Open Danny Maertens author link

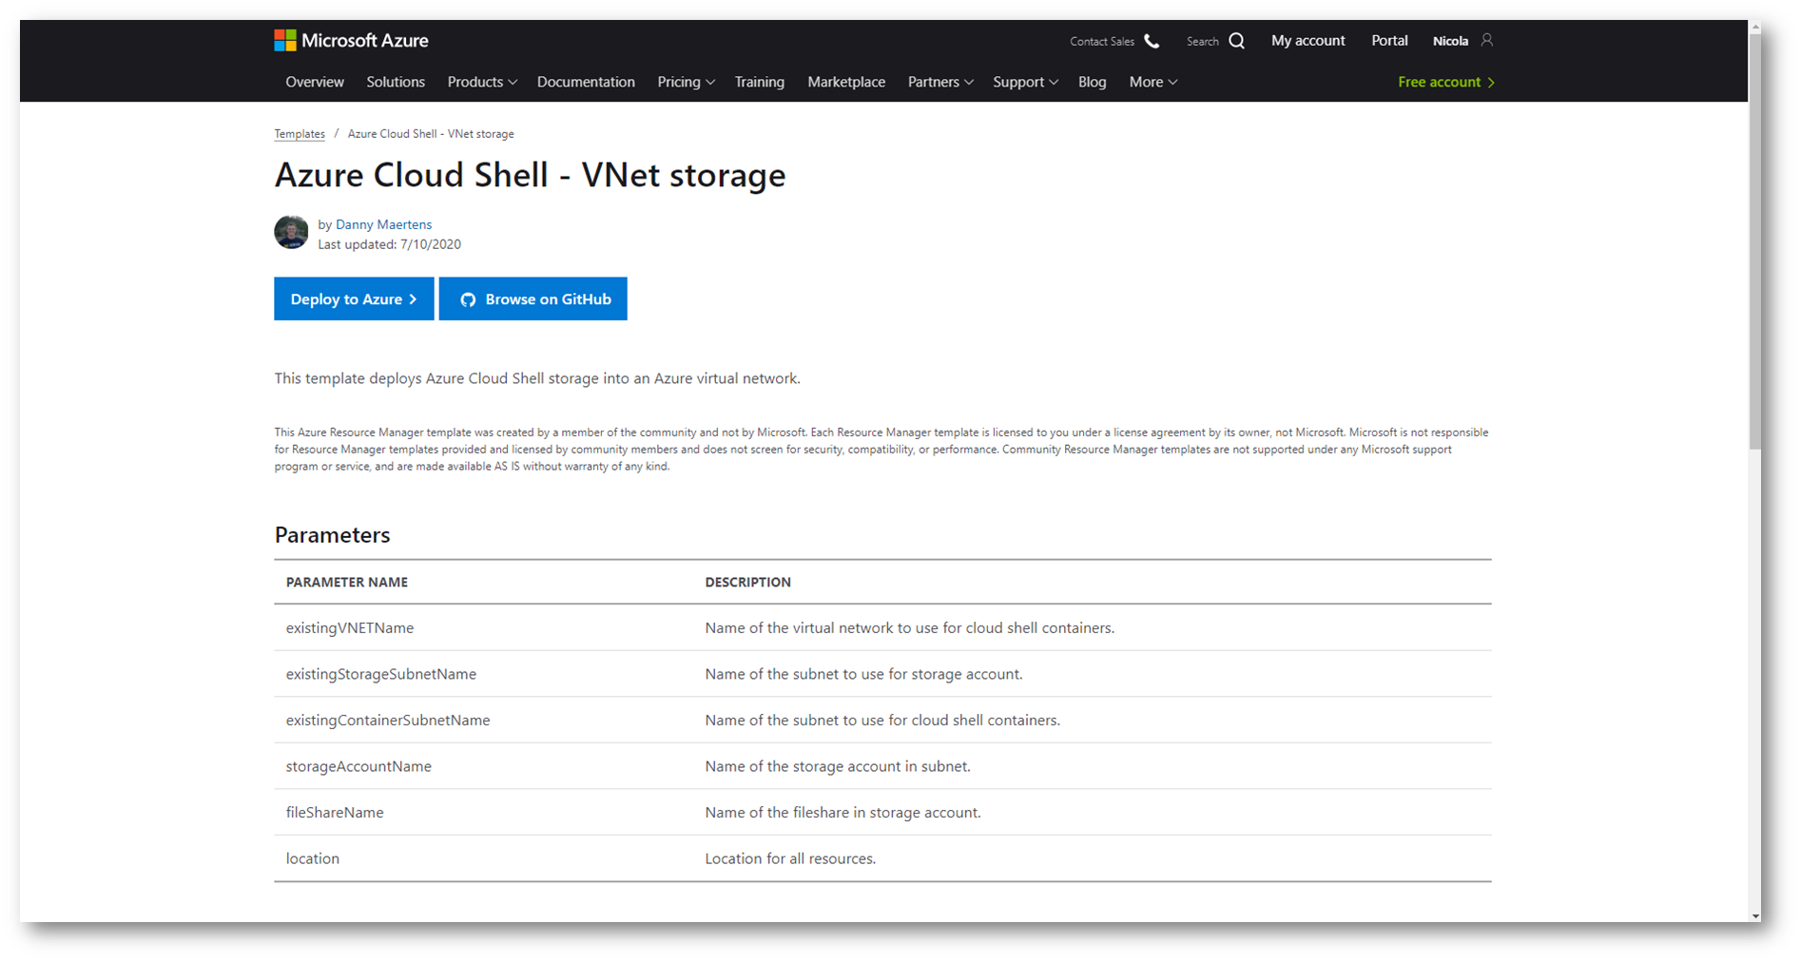coord(383,224)
